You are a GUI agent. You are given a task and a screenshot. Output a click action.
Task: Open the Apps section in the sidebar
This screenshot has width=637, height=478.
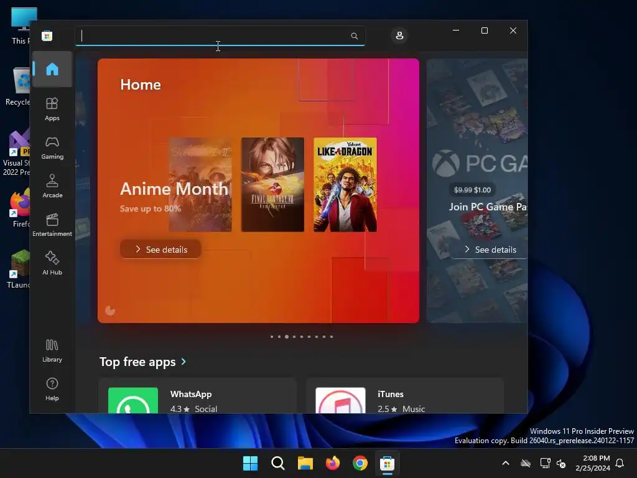pos(52,109)
